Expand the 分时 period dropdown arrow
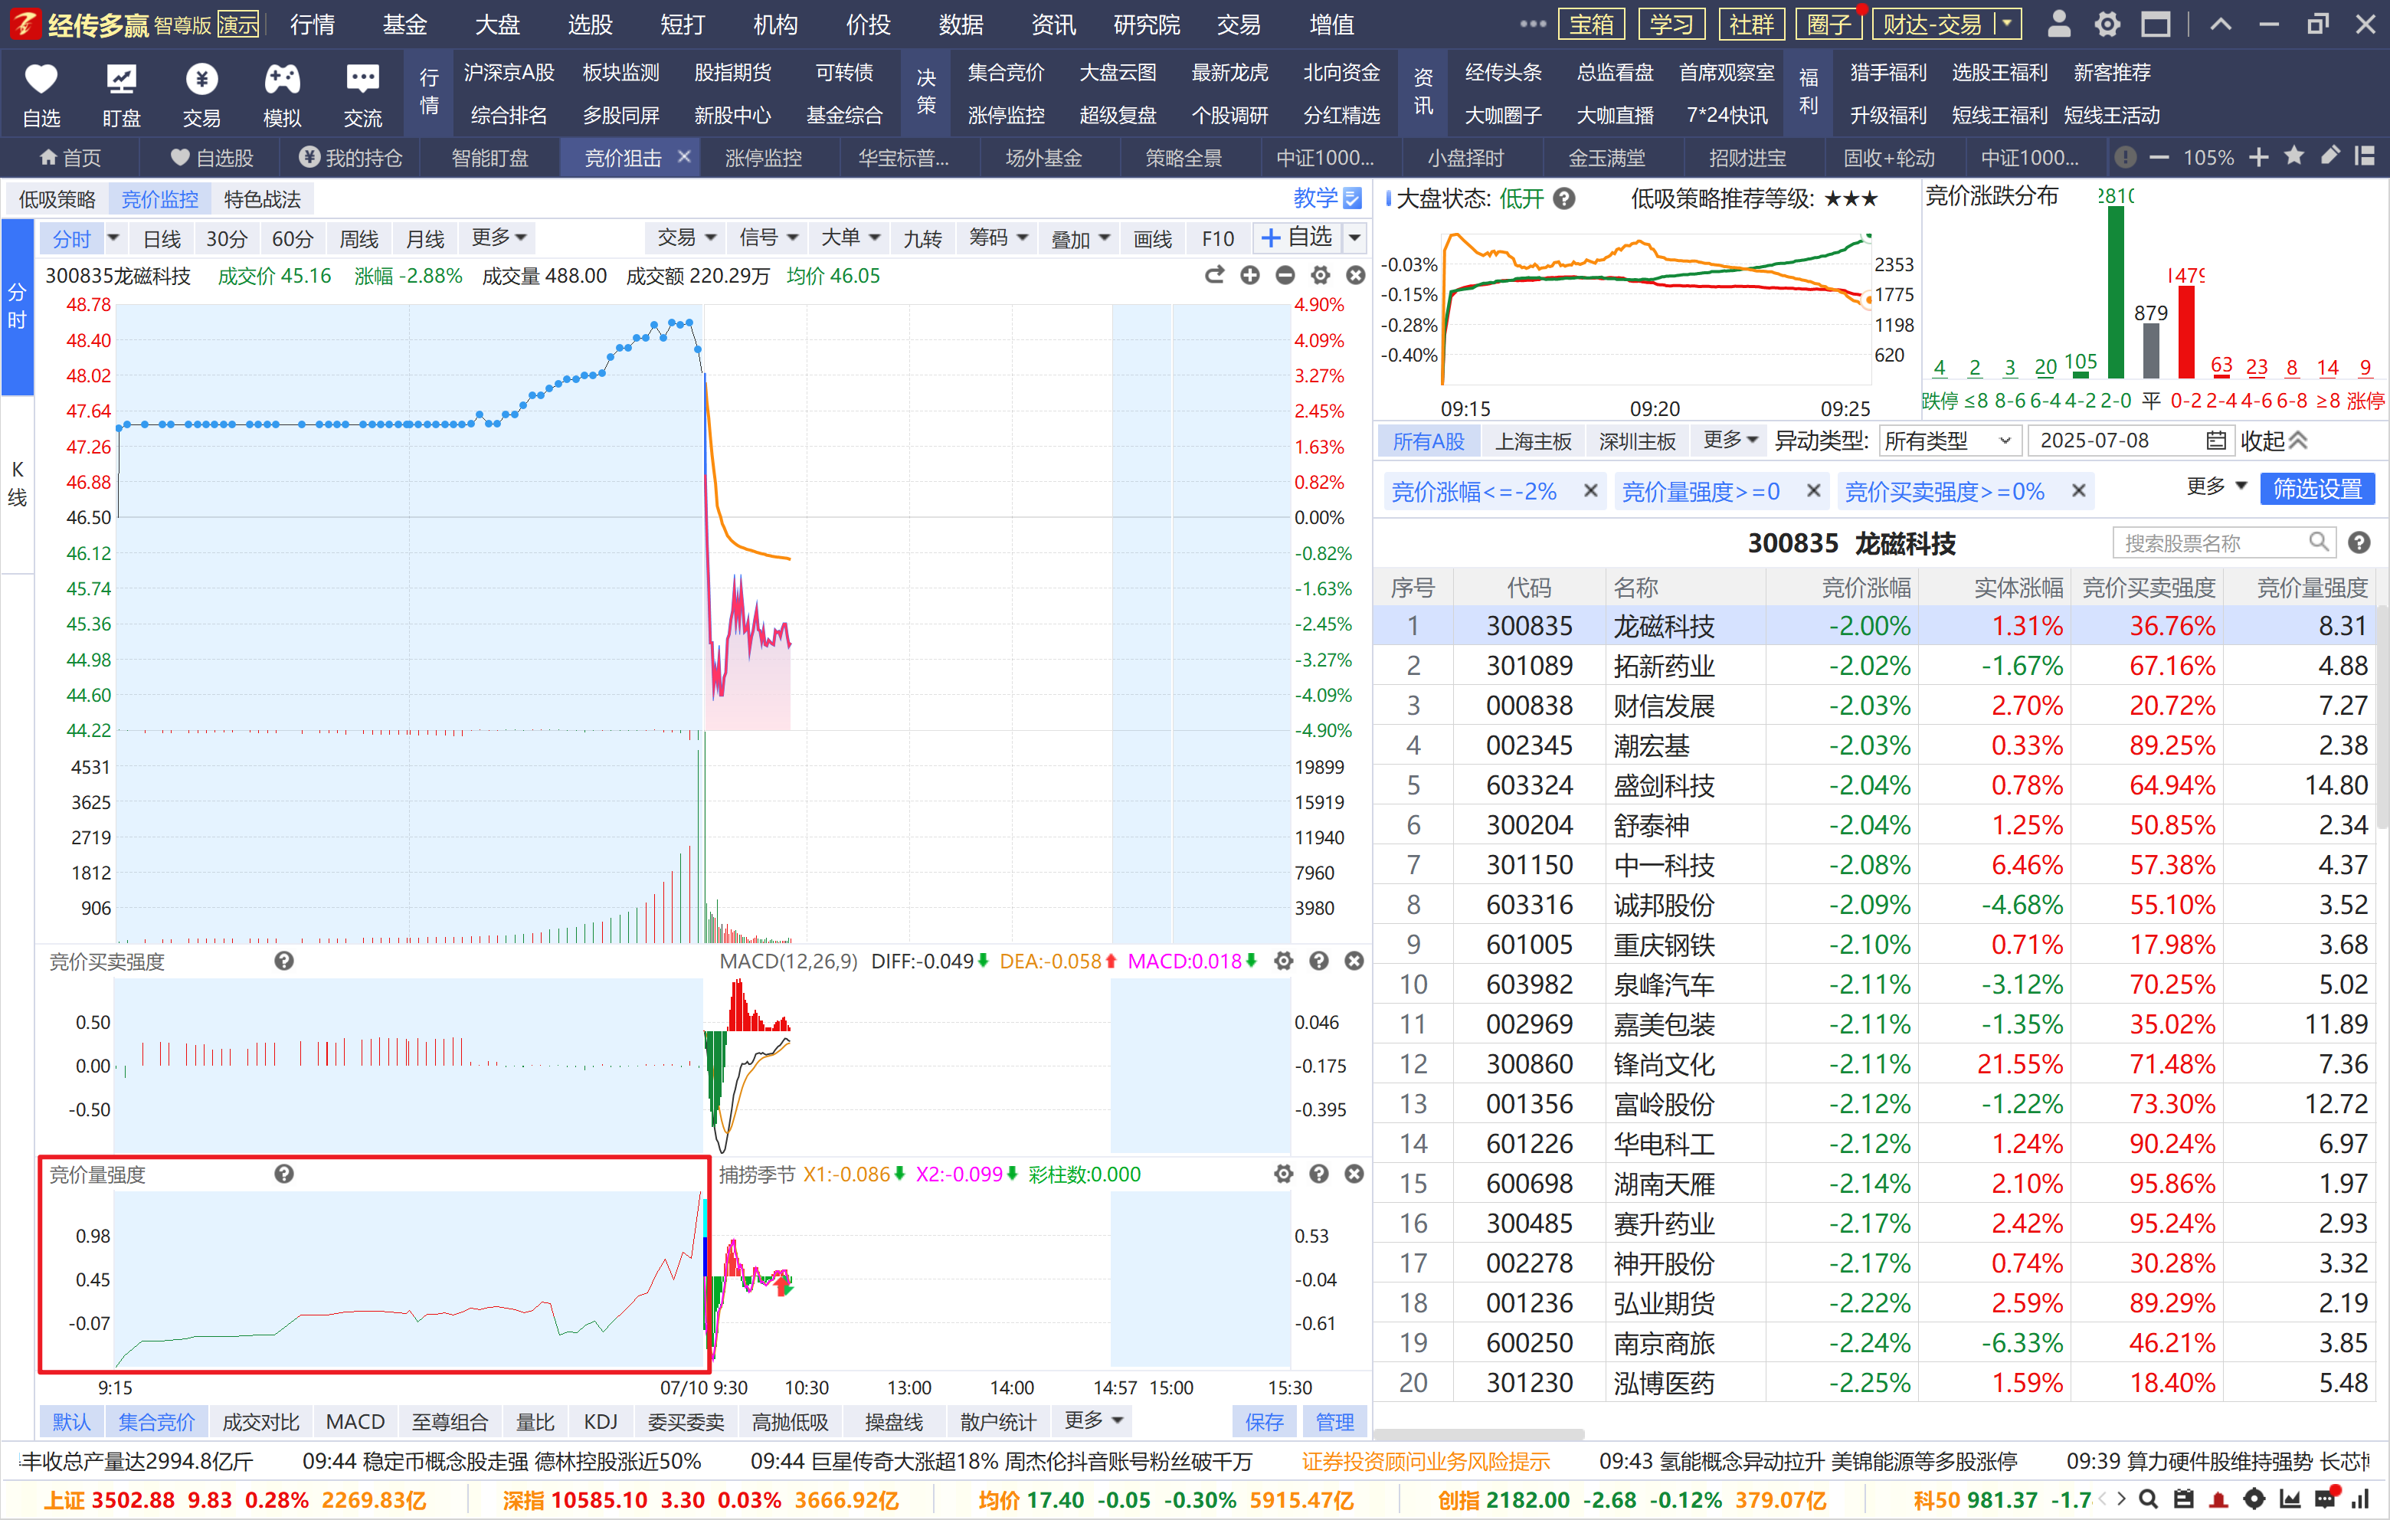The height and width of the screenshot is (1520, 2390). (x=113, y=238)
